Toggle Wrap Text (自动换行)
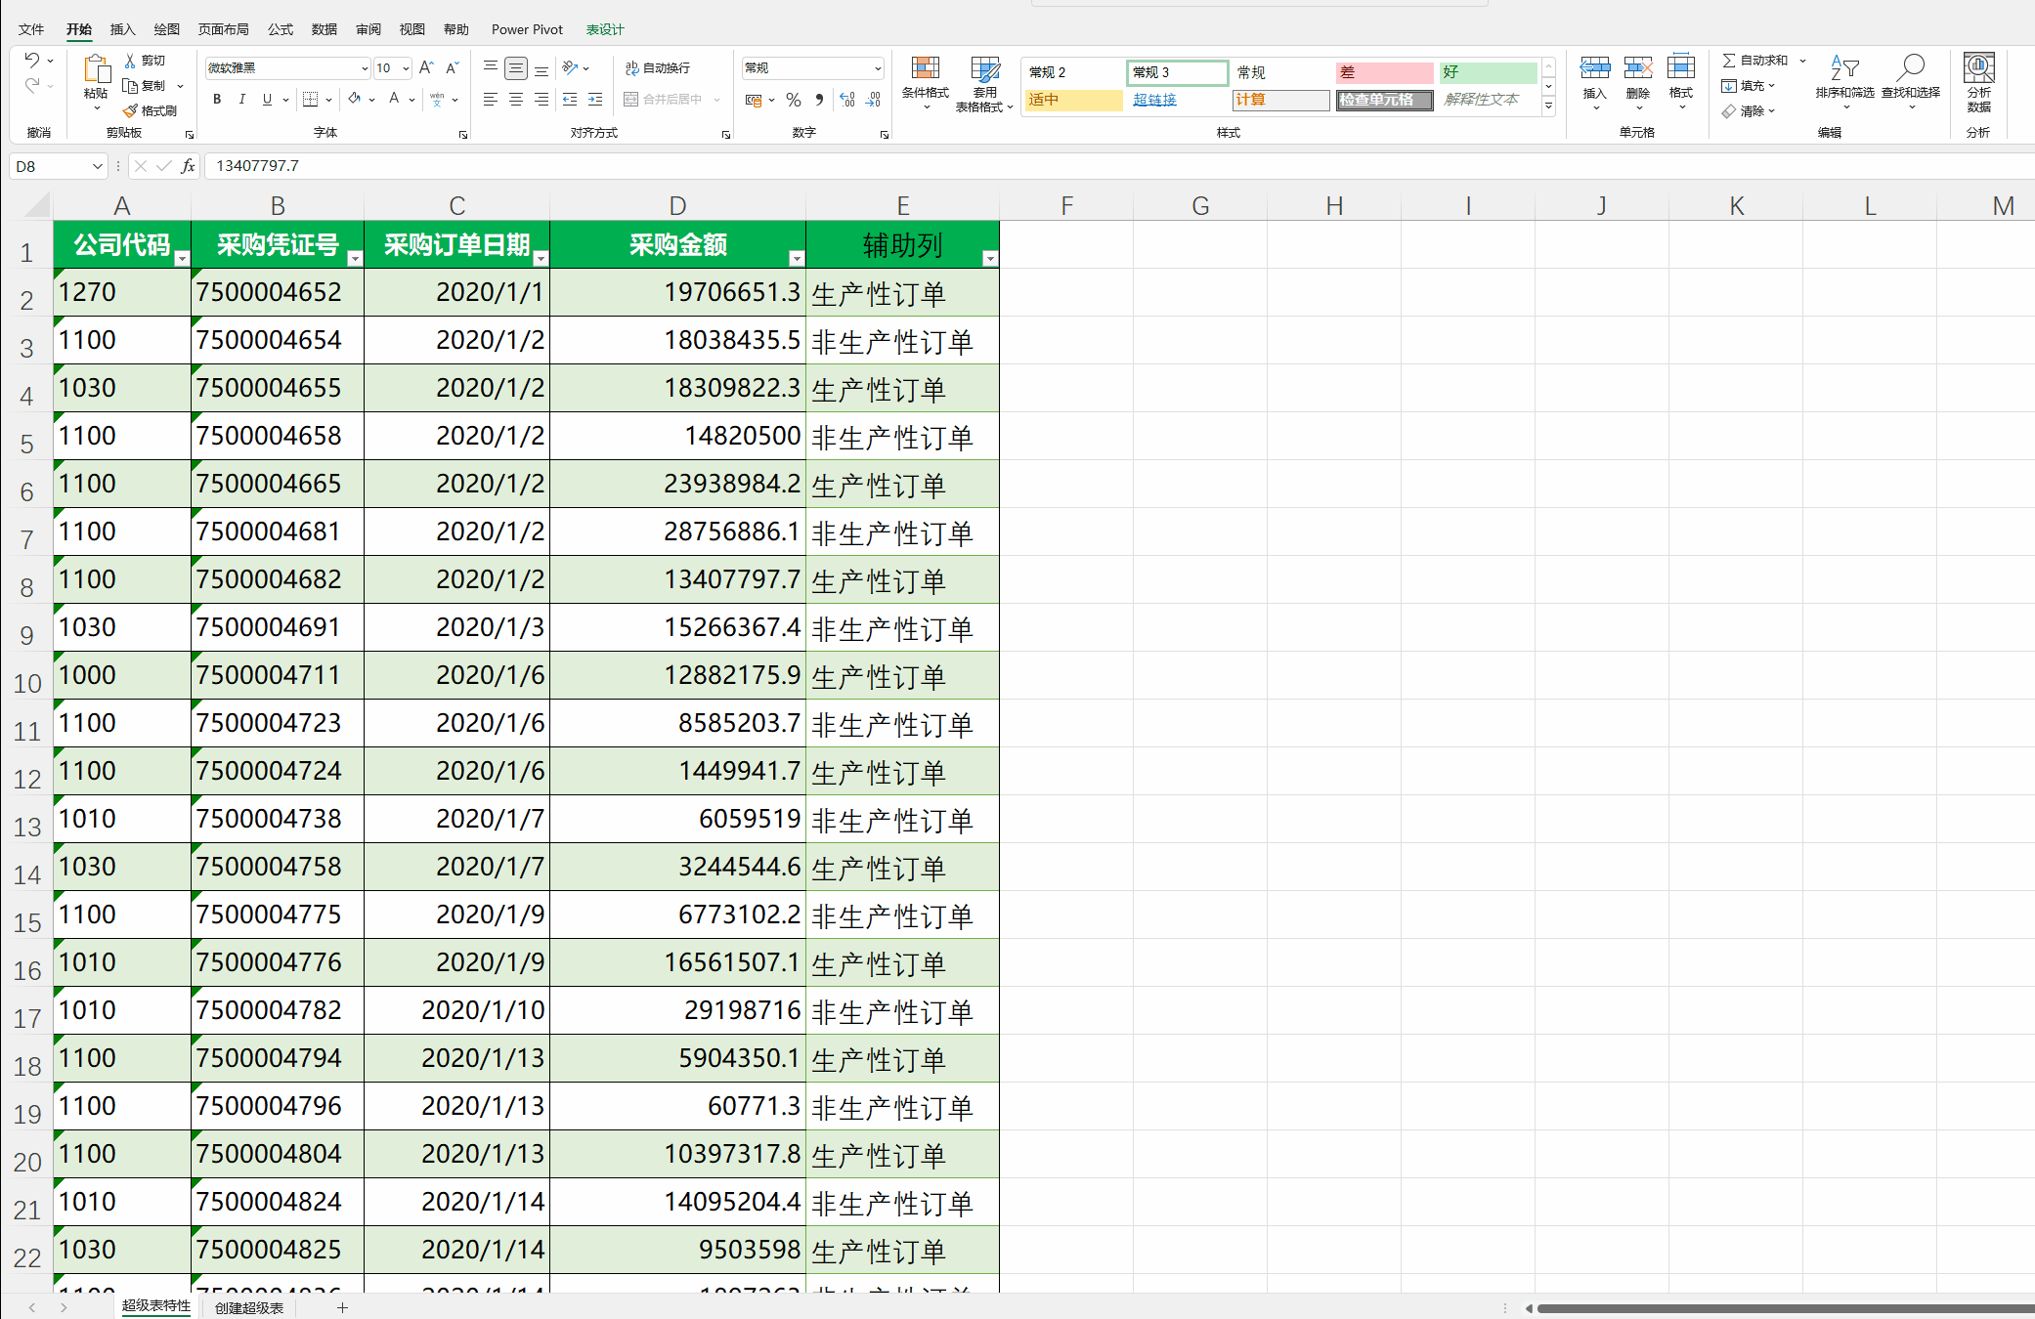This screenshot has width=2035, height=1319. (658, 67)
